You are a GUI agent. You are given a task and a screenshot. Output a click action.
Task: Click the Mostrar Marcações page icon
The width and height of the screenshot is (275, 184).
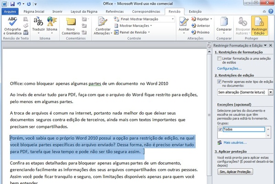click(116, 26)
